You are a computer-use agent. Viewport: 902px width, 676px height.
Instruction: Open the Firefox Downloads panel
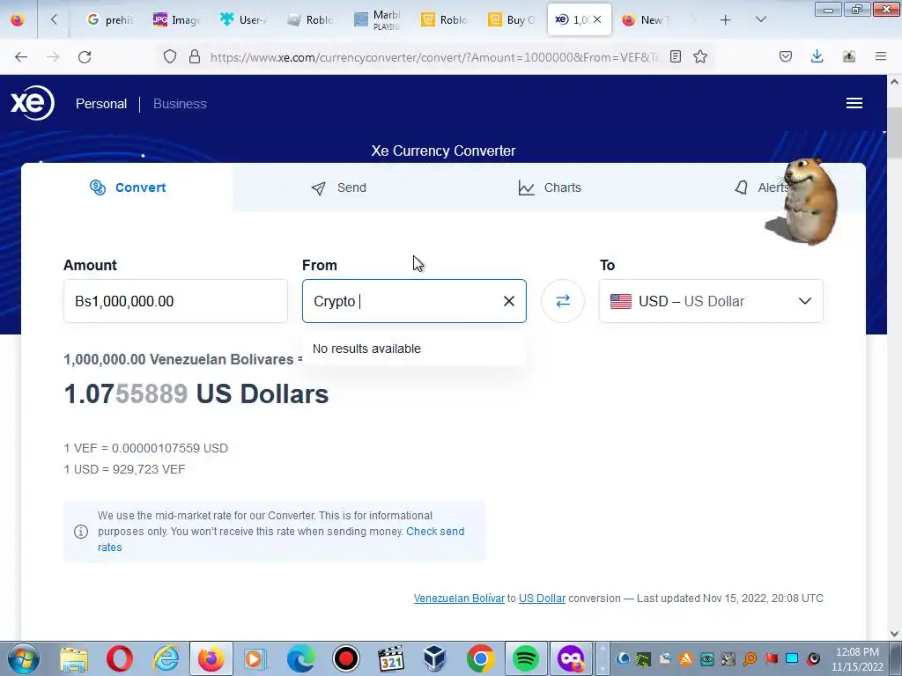(817, 56)
